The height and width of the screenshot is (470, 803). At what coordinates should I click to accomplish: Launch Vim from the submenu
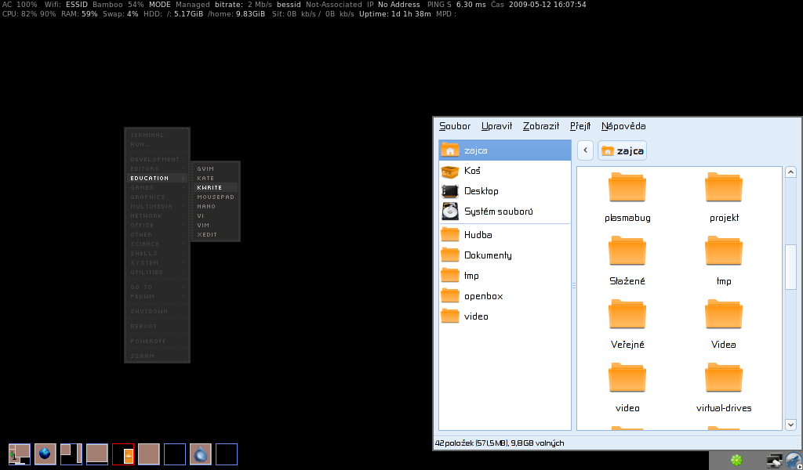(x=216, y=225)
